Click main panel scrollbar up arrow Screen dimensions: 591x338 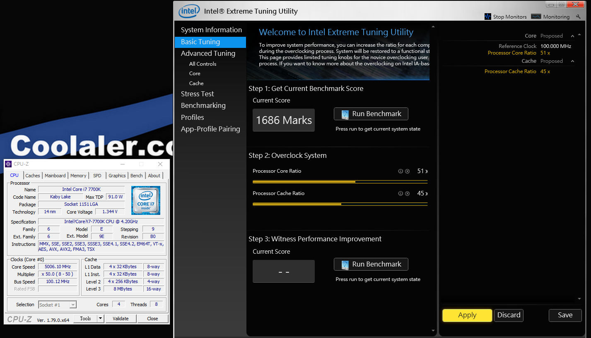click(433, 28)
